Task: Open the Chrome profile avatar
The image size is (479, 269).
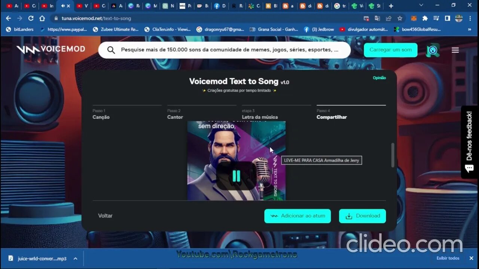Action: point(459,18)
